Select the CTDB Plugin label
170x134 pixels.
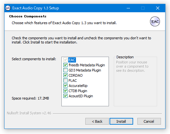(x=78, y=91)
